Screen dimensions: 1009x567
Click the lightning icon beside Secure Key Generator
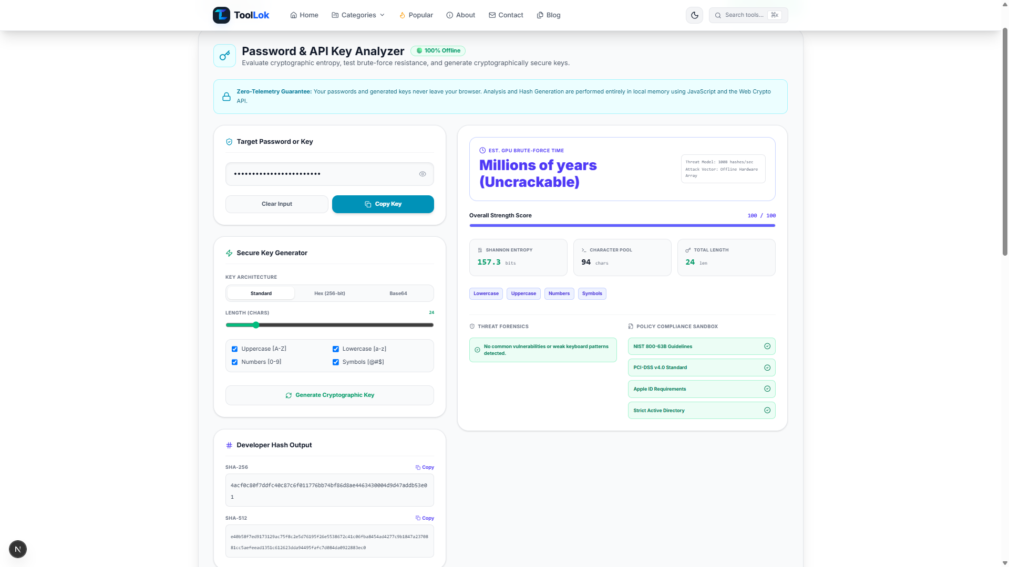tap(229, 253)
